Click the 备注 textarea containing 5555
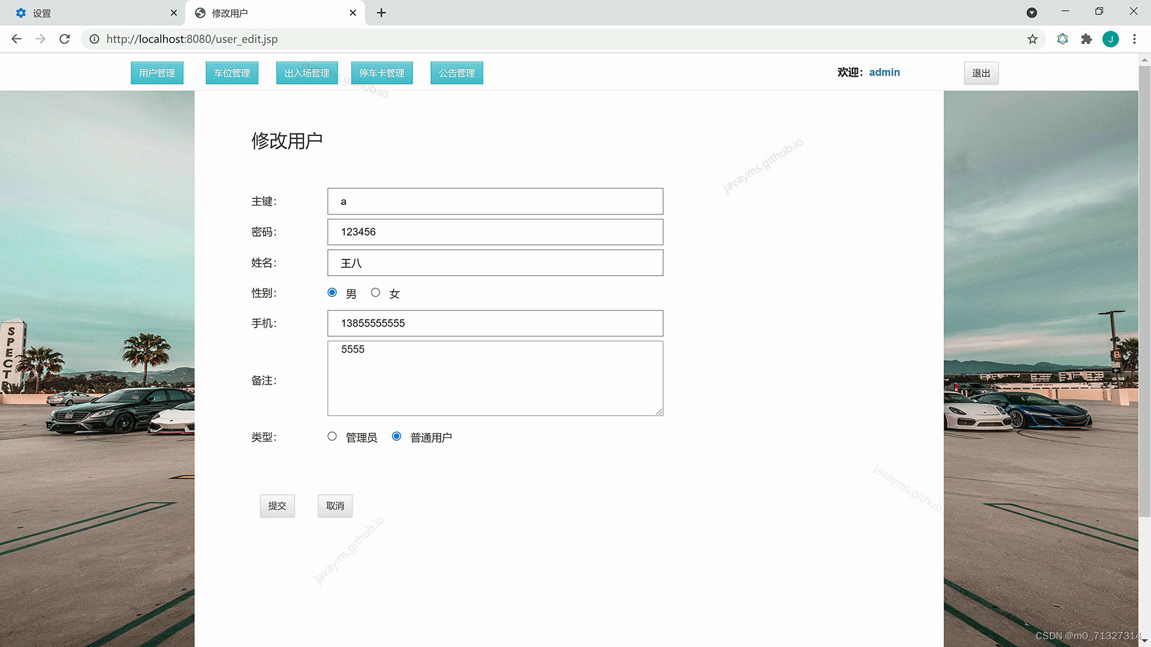The width and height of the screenshot is (1151, 647). (x=495, y=379)
